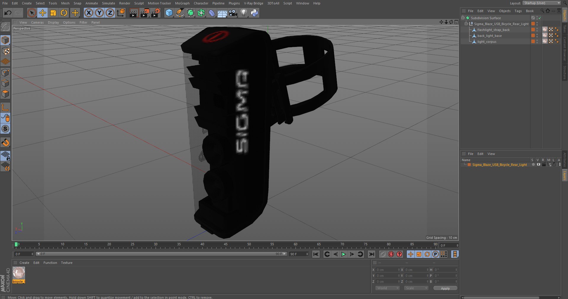Toggle X-axis lock

(88, 13)
